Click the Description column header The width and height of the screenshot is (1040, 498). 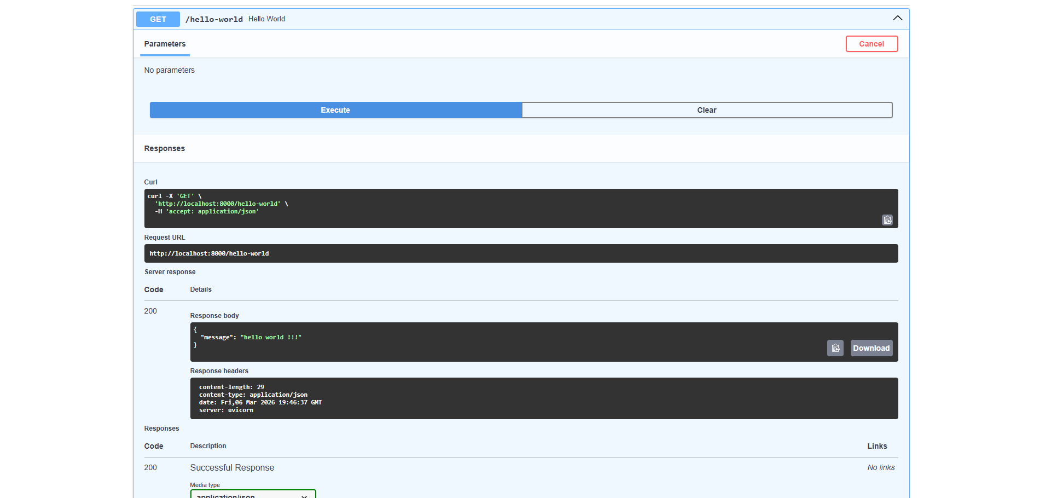208,446
